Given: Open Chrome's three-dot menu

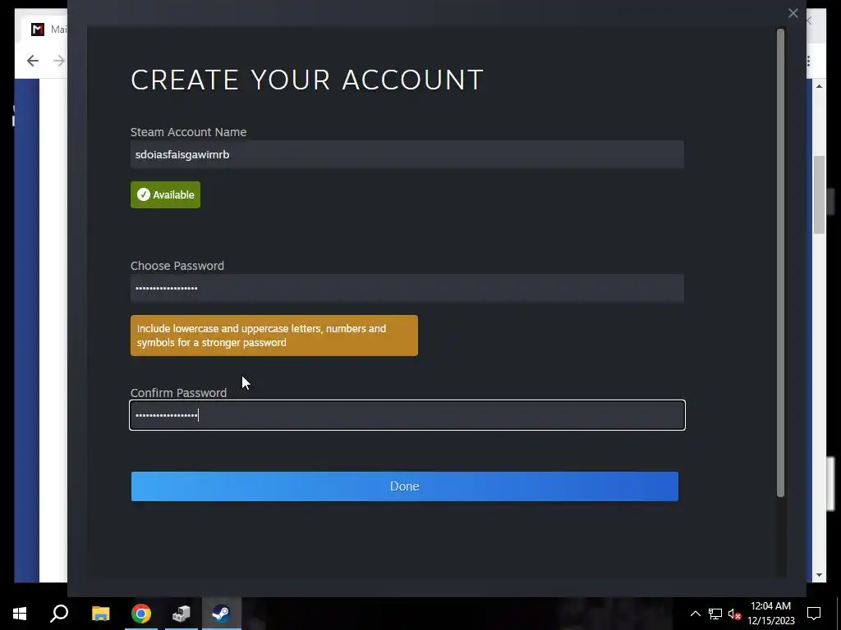Looking at the screenshot, I should 808,61.
